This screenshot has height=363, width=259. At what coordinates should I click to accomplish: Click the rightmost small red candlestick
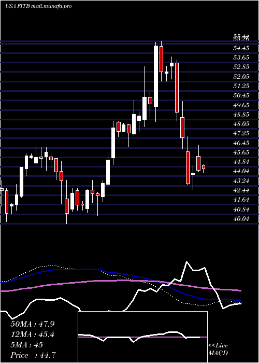204,167
